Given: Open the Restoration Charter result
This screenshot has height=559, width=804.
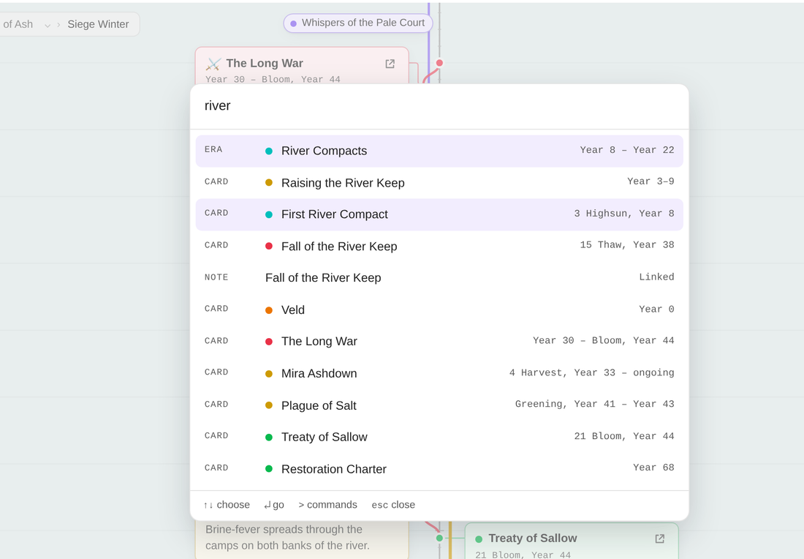Looking at the screenshot, I should point(439,469).
